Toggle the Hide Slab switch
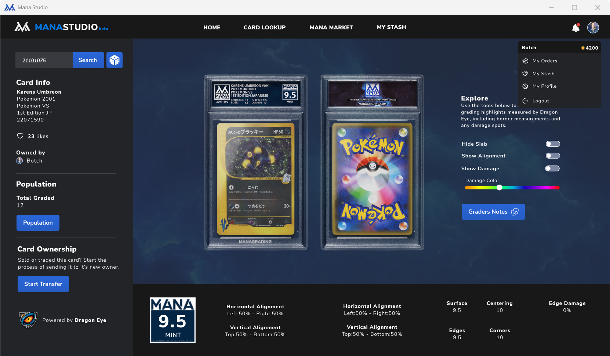This screenshot has width=610, height=356. point(552,144)
